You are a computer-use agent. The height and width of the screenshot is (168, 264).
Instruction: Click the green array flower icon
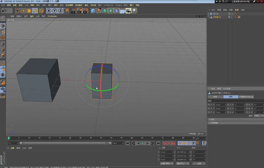coord(111,11)
